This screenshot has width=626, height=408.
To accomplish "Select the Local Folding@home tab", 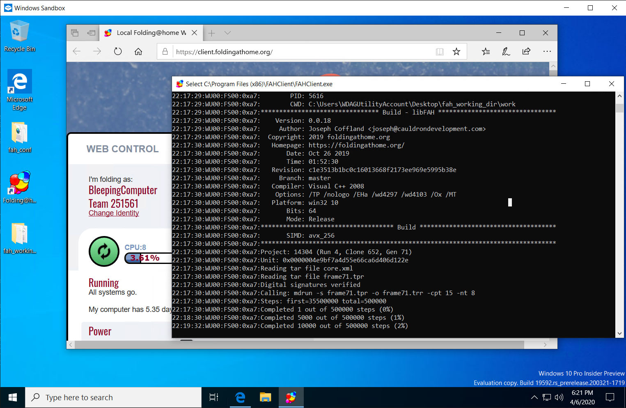I will tap(151, 33).
